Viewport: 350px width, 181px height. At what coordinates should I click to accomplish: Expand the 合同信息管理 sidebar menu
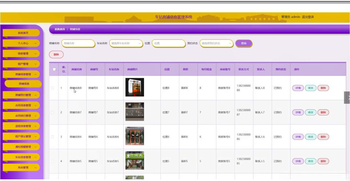21,105
